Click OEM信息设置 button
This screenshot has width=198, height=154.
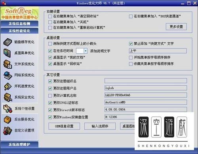[x=64, y=126]
